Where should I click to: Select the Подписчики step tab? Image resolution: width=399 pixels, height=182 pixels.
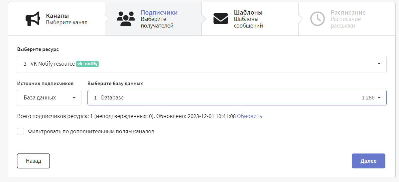(153, 19)
